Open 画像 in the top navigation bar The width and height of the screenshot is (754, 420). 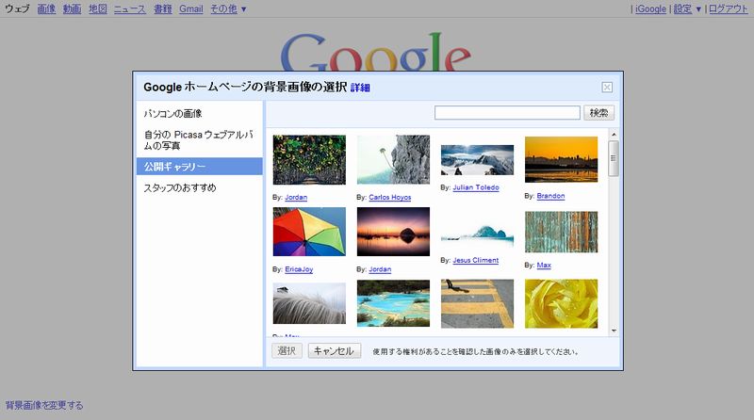[x=46, y=8]
